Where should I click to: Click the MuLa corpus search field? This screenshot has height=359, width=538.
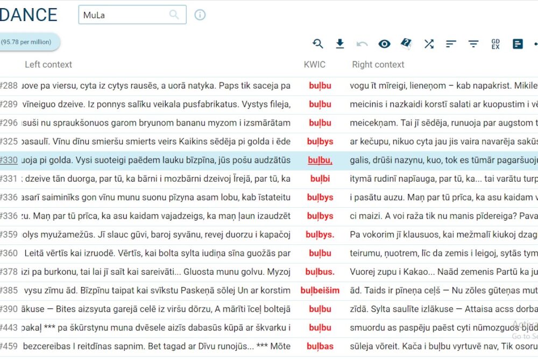click(x=124, y=15)
